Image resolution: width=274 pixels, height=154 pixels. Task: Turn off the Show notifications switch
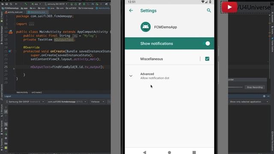(206, 44)
